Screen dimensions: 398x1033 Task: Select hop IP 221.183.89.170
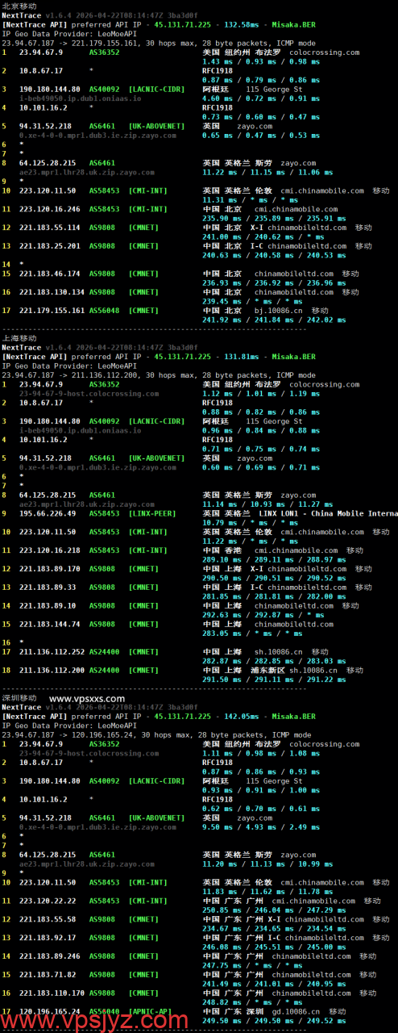(x=50, y=569)
